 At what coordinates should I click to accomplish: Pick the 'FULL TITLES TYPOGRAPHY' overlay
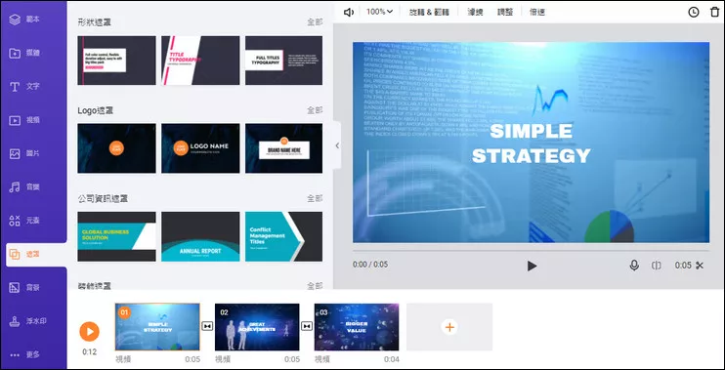[283, 61]
